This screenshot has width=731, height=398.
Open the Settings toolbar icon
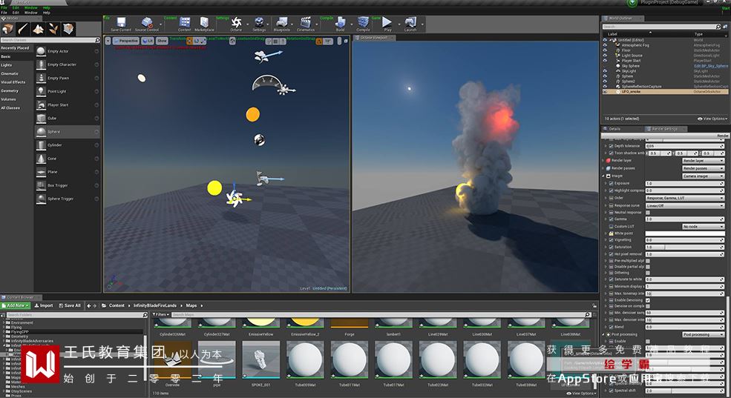[259, 24]
